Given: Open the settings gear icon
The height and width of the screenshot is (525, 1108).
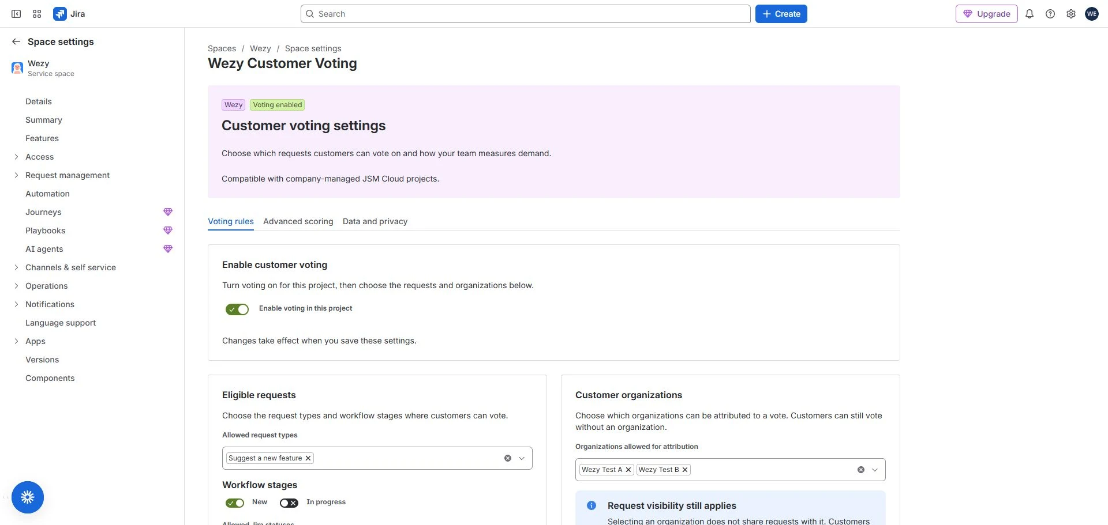Looking at the screenshot, I should [x=1071, y=14].
